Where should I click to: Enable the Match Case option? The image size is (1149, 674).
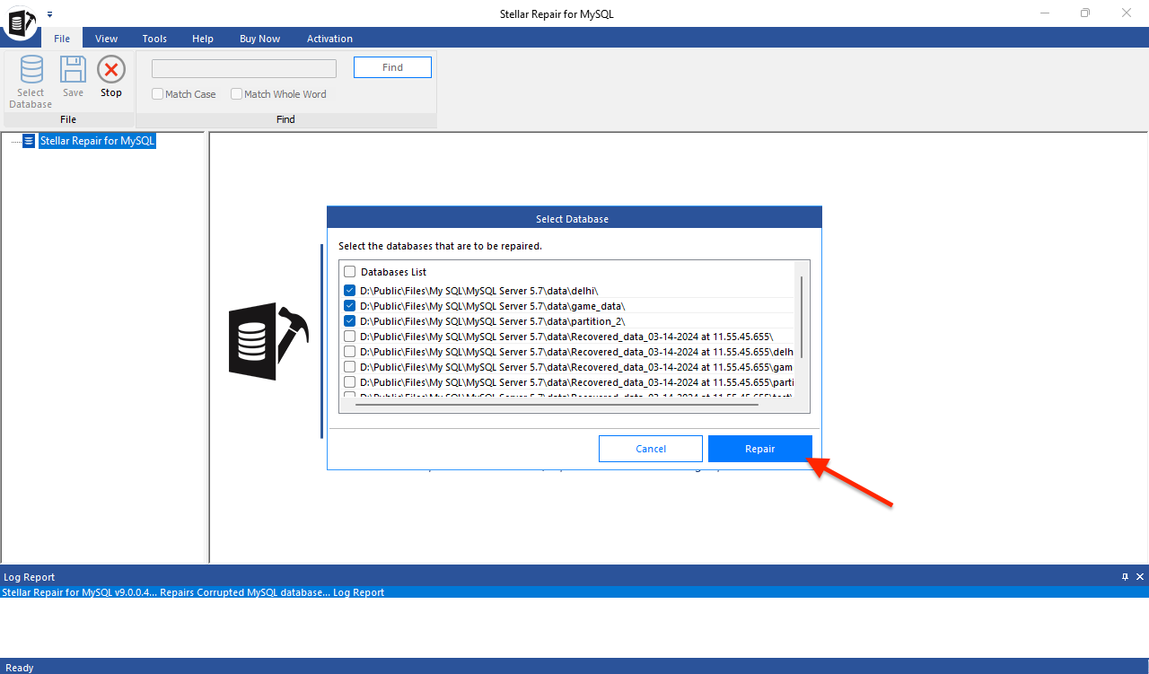pyautogui.click(x=157, y=93)
